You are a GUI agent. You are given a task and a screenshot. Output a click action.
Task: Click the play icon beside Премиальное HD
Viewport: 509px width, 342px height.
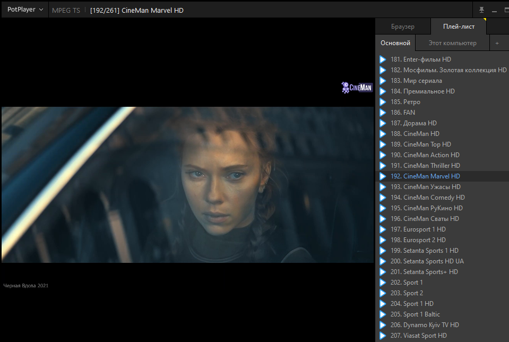click(383, 91)
